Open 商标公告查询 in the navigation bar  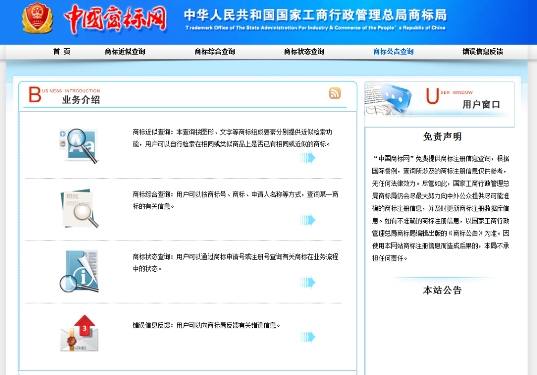[x=393, y=51]
